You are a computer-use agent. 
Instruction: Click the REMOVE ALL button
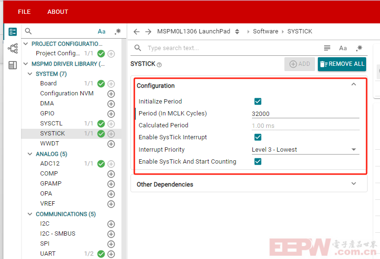[342, 64]
